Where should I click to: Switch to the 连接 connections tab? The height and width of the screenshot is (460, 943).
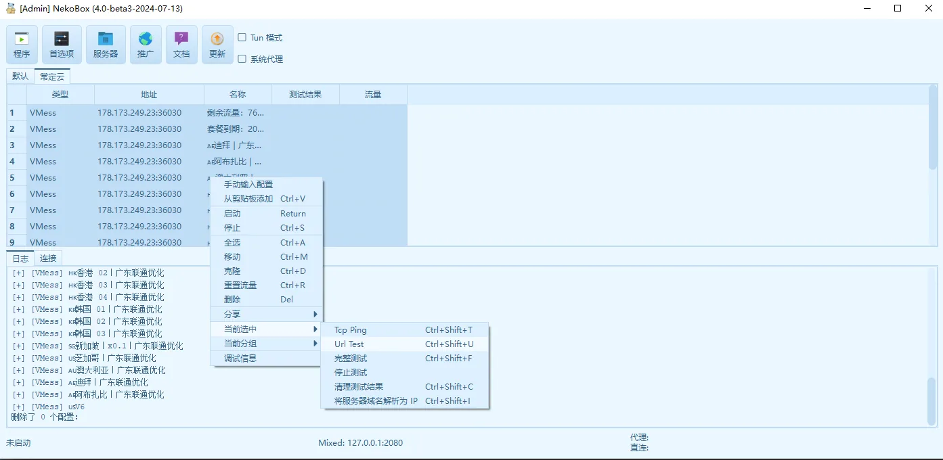[x=48, y=258]
